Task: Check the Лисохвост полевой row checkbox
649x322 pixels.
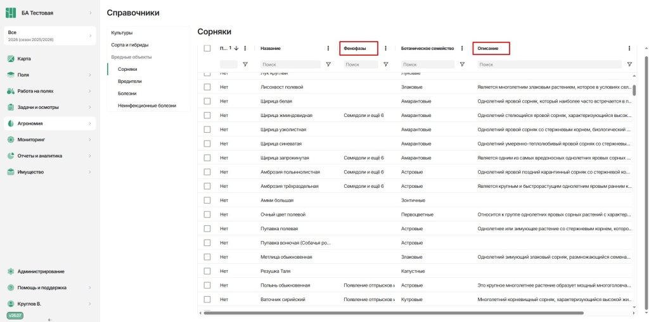Action: pos(207,87)
